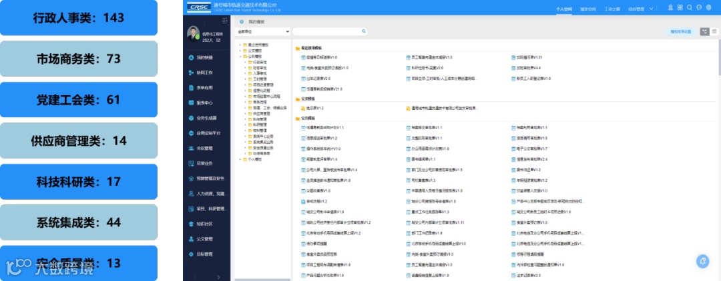
Task: Click the 科技科研类：17 card
Action: [79, 182]
